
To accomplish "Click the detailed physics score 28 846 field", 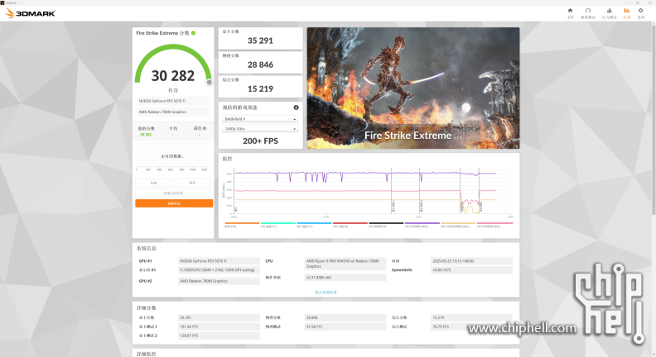I will point(345,317).
